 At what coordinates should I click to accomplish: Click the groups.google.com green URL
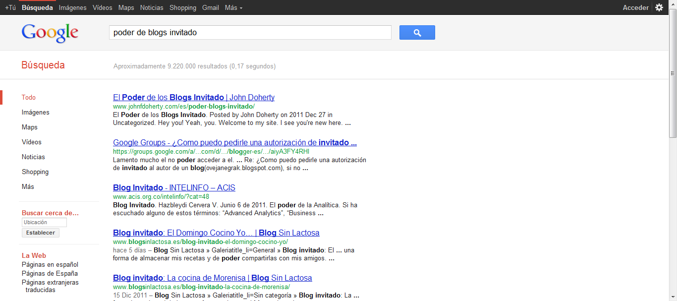211,152
